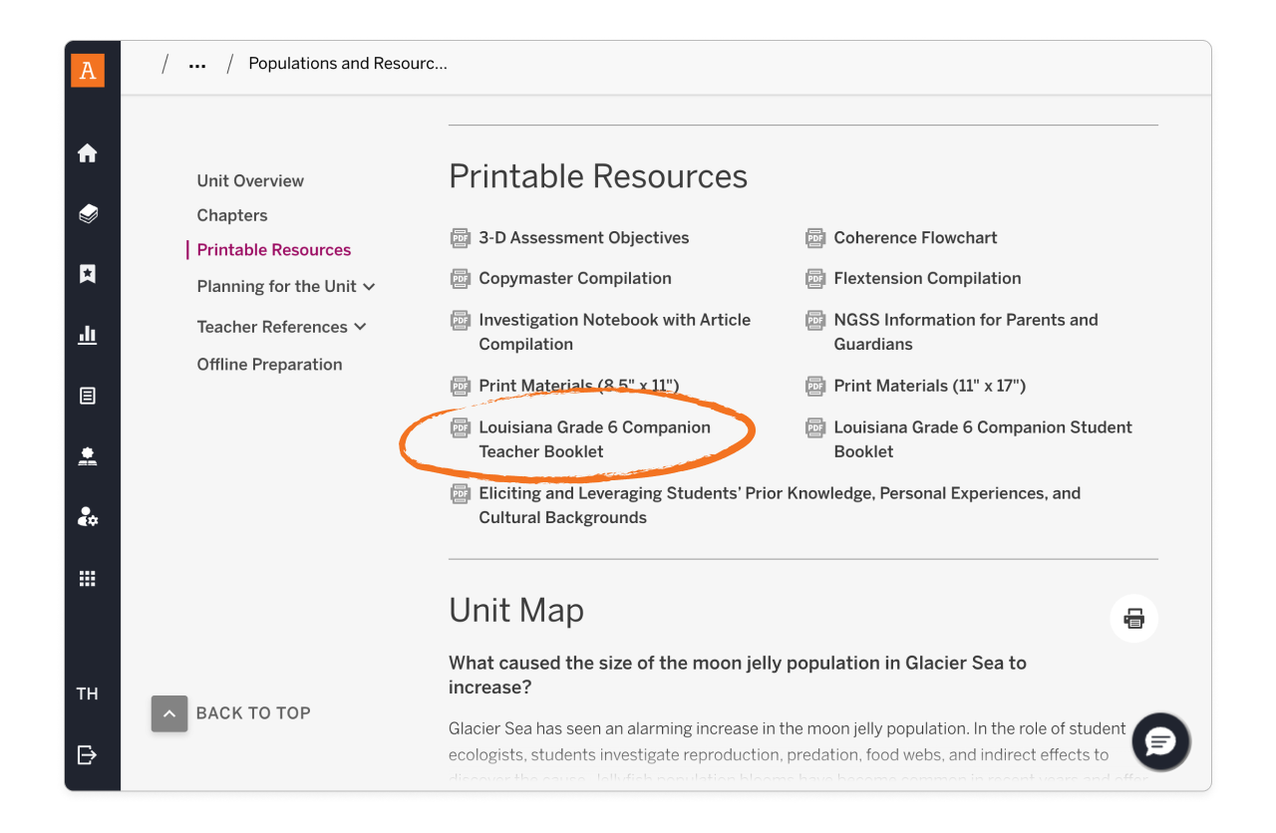Image resolution: width=1276 pixels, height=833 pixels.
Task: Expand Planning for the Unit section
Action: 285,287
